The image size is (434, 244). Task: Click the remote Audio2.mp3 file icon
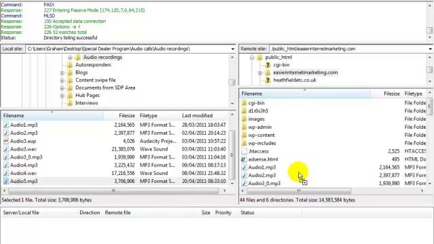coord(244,176)
